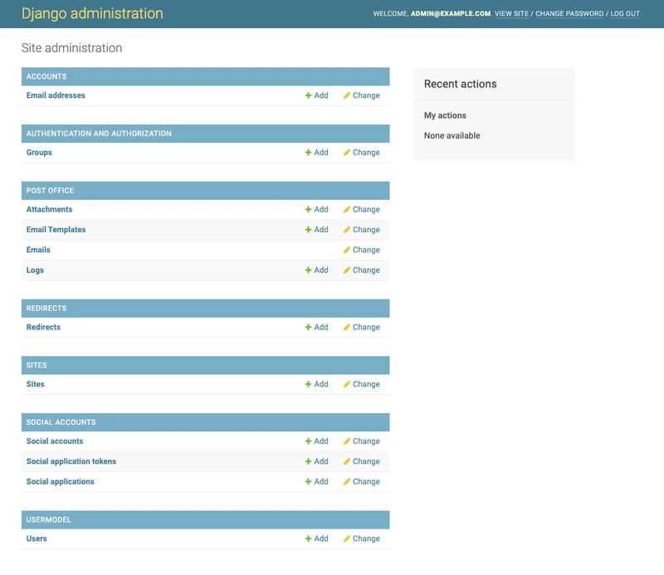Open the View Site link
664x575 pixels.
pos(511,13)
